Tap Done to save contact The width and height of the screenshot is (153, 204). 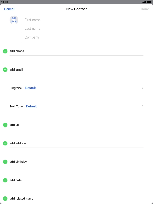click(145, 9)
